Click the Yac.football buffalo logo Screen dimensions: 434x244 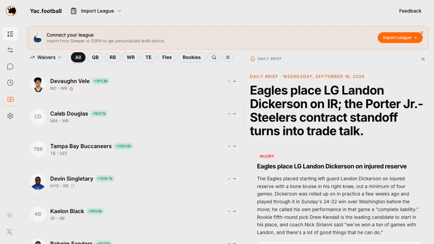point(11,11)
